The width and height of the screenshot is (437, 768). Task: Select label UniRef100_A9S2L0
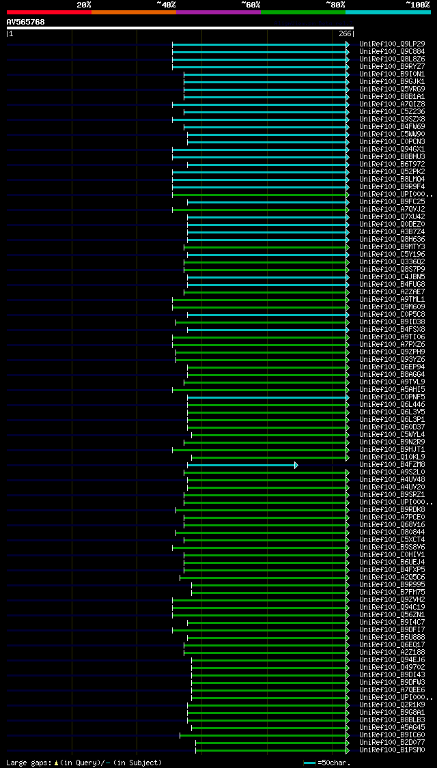pos(392,472)
